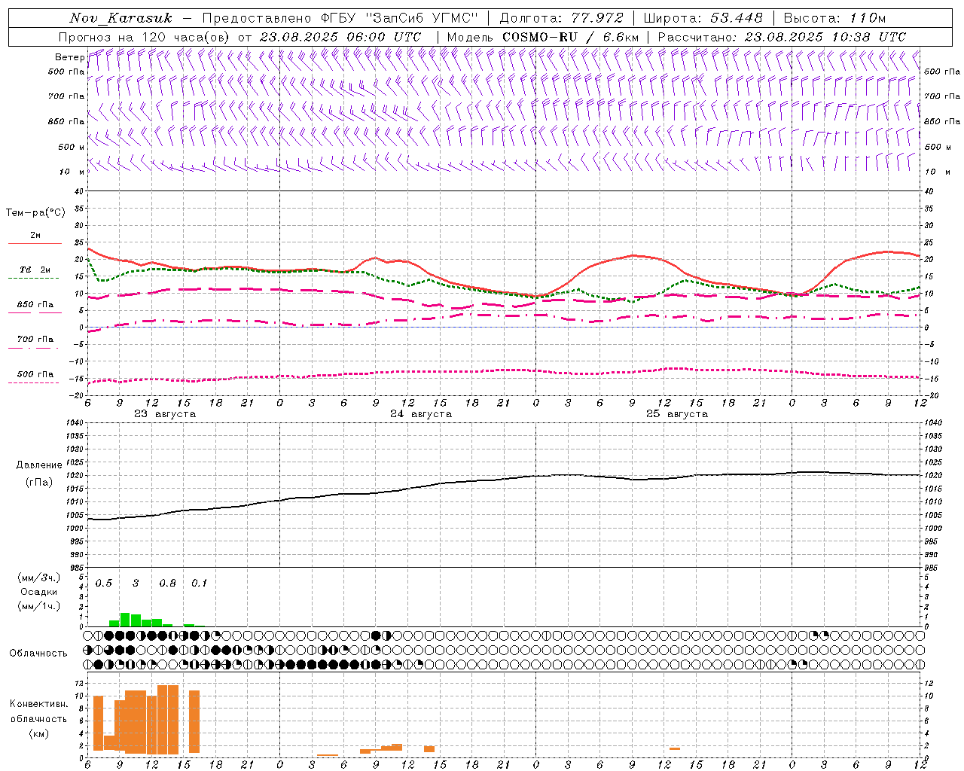Select the 500 гПа temperature legend entry
Viewport: 964px width, 771px height.
[x=35, y=374]
